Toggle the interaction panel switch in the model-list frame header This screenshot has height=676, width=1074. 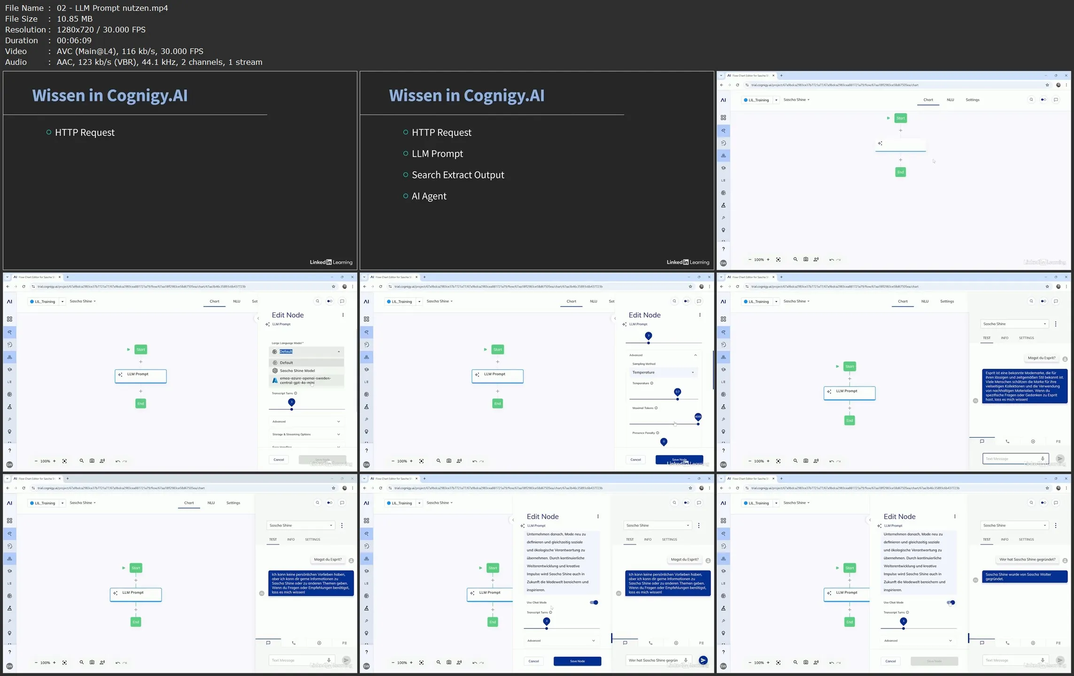[x=330, y=301]
